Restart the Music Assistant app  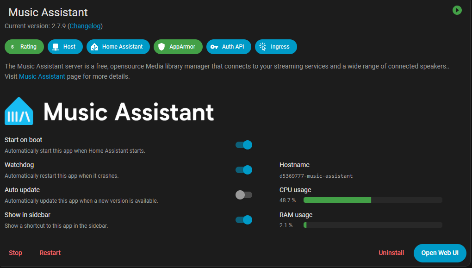pos(50,253)
